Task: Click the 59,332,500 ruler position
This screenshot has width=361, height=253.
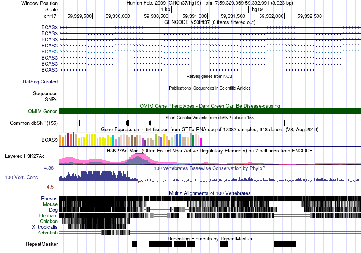Action: click(310, 16)
